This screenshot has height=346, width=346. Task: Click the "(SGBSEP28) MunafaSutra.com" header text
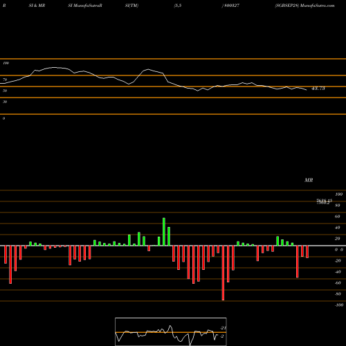coord(304,6)
